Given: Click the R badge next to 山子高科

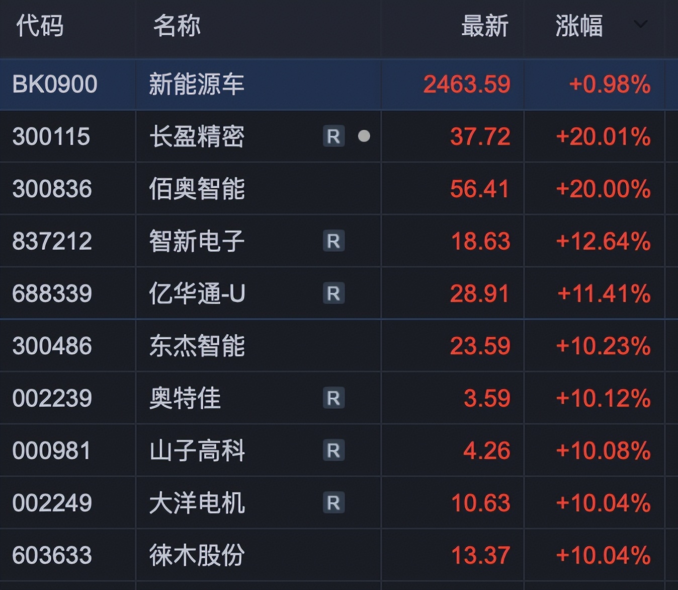Looking at the screenshot, I should click(333, 450).
